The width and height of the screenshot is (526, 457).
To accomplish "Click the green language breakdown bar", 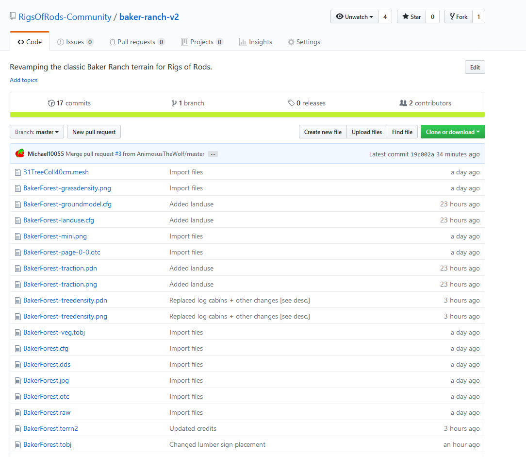I will (x=247, y=115).
